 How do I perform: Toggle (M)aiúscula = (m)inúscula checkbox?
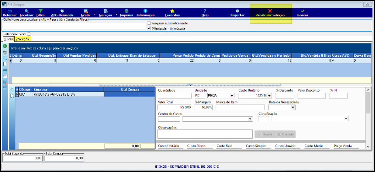(x=149, y=28)
